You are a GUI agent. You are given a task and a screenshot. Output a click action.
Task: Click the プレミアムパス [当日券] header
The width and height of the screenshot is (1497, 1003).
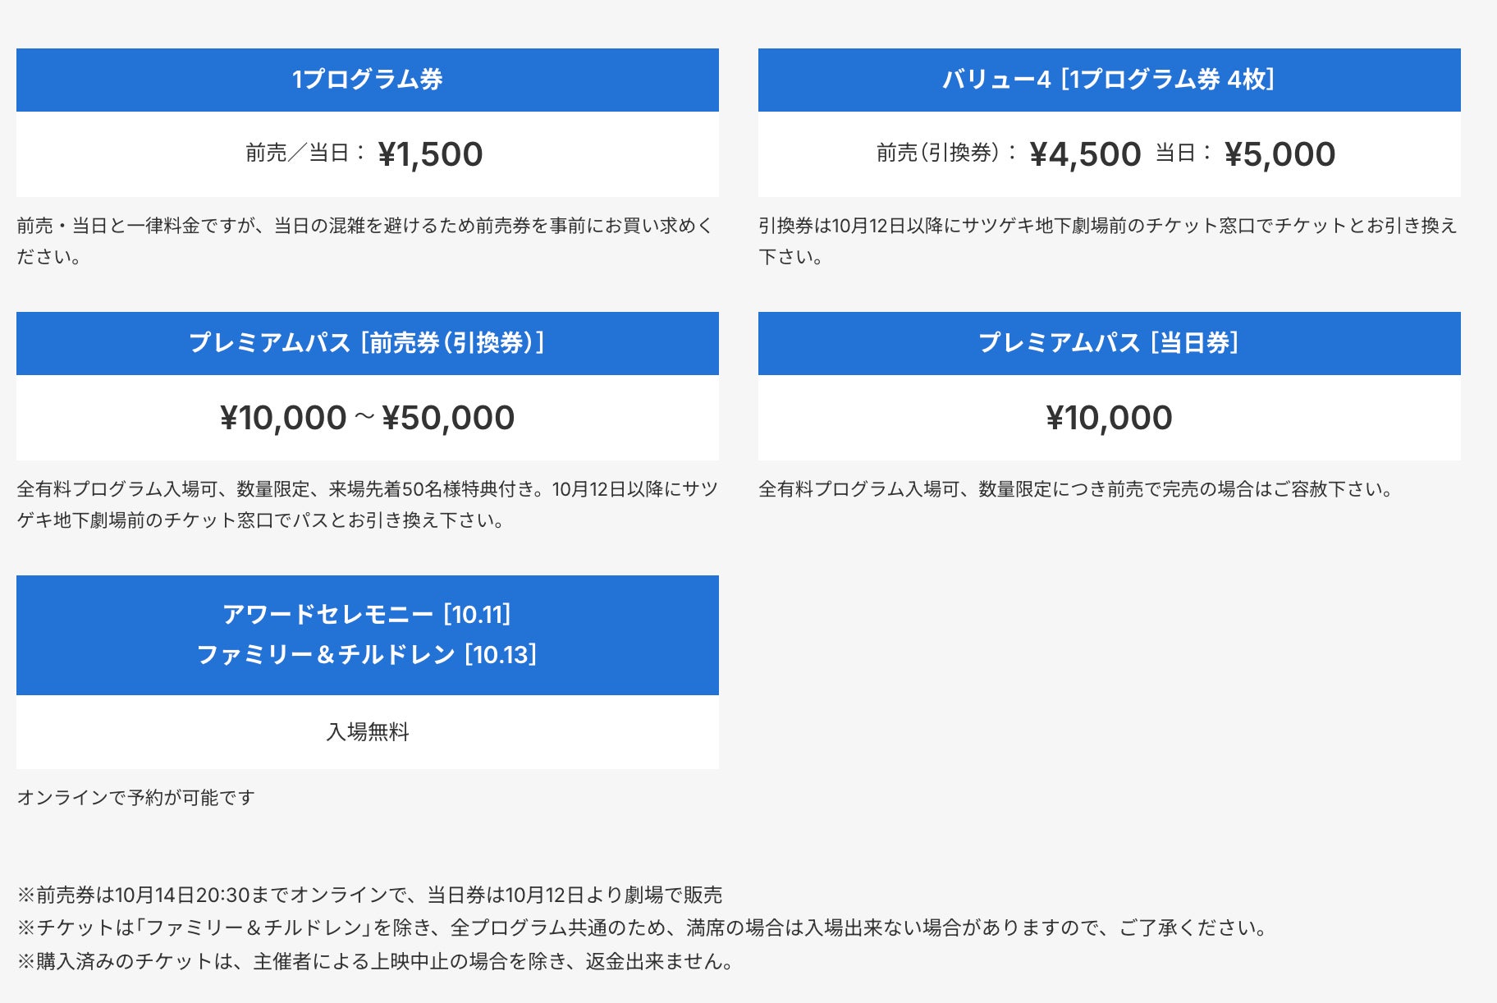(x=1110, y=343)
